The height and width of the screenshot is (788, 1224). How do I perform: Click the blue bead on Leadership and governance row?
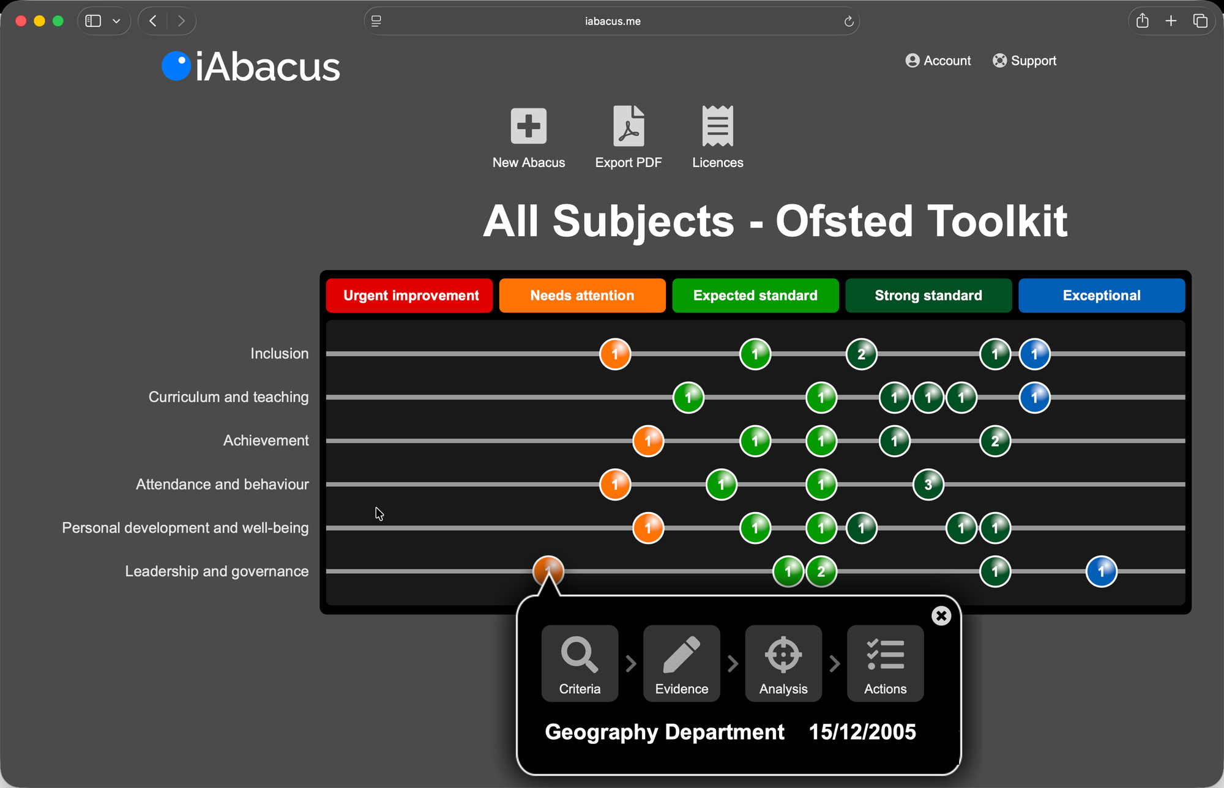[1101, 571]
